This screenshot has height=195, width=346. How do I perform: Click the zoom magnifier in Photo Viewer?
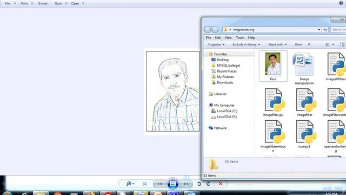click(130, 184)
